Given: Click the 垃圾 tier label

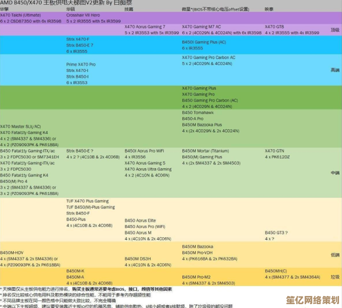Looking at the screenshot, I should [x=335, y=277].
